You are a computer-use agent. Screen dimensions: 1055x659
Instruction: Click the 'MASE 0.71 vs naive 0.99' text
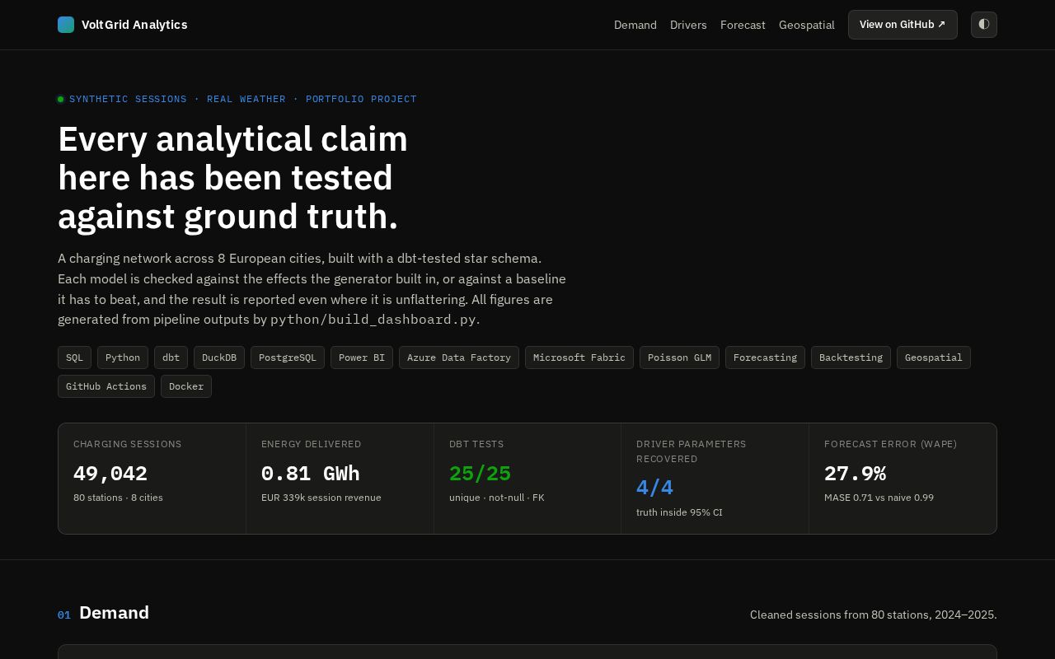[879, 498]
